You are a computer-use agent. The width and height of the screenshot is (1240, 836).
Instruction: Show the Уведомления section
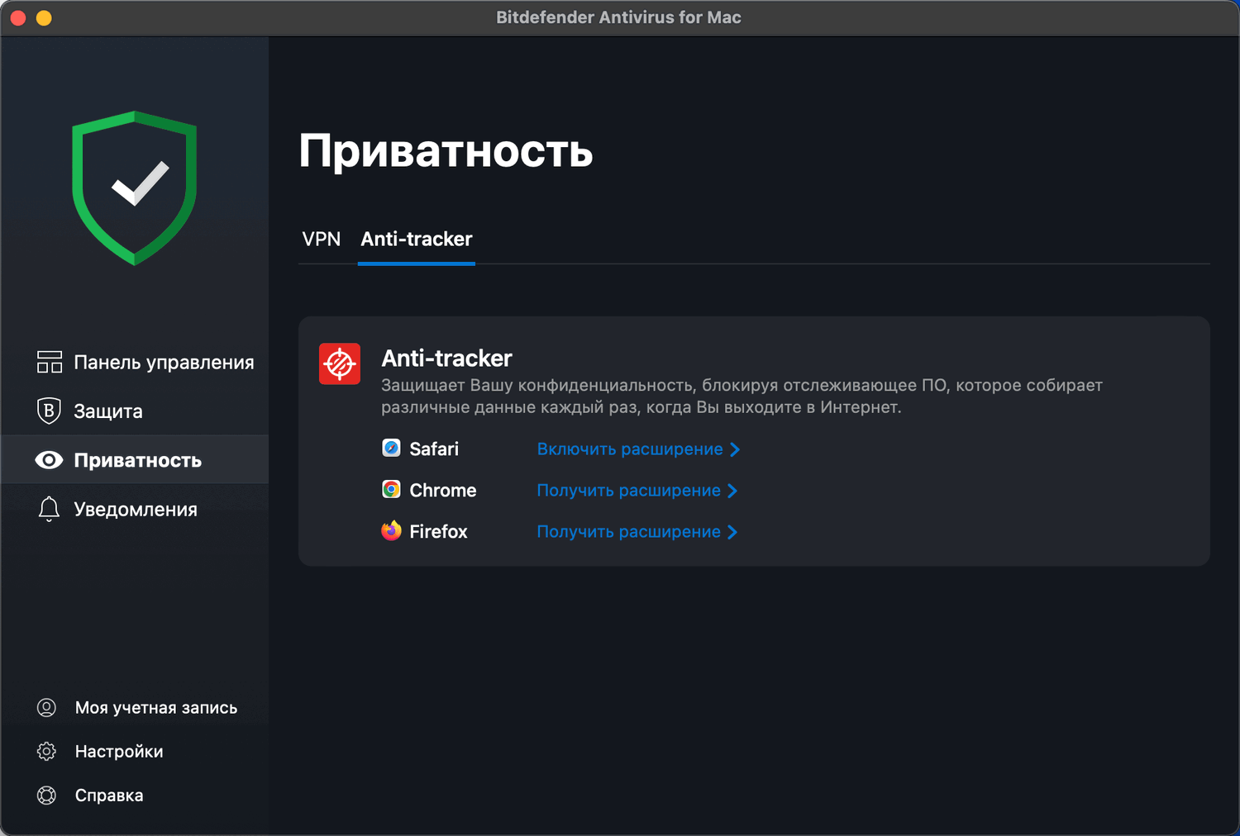[135, 509]
